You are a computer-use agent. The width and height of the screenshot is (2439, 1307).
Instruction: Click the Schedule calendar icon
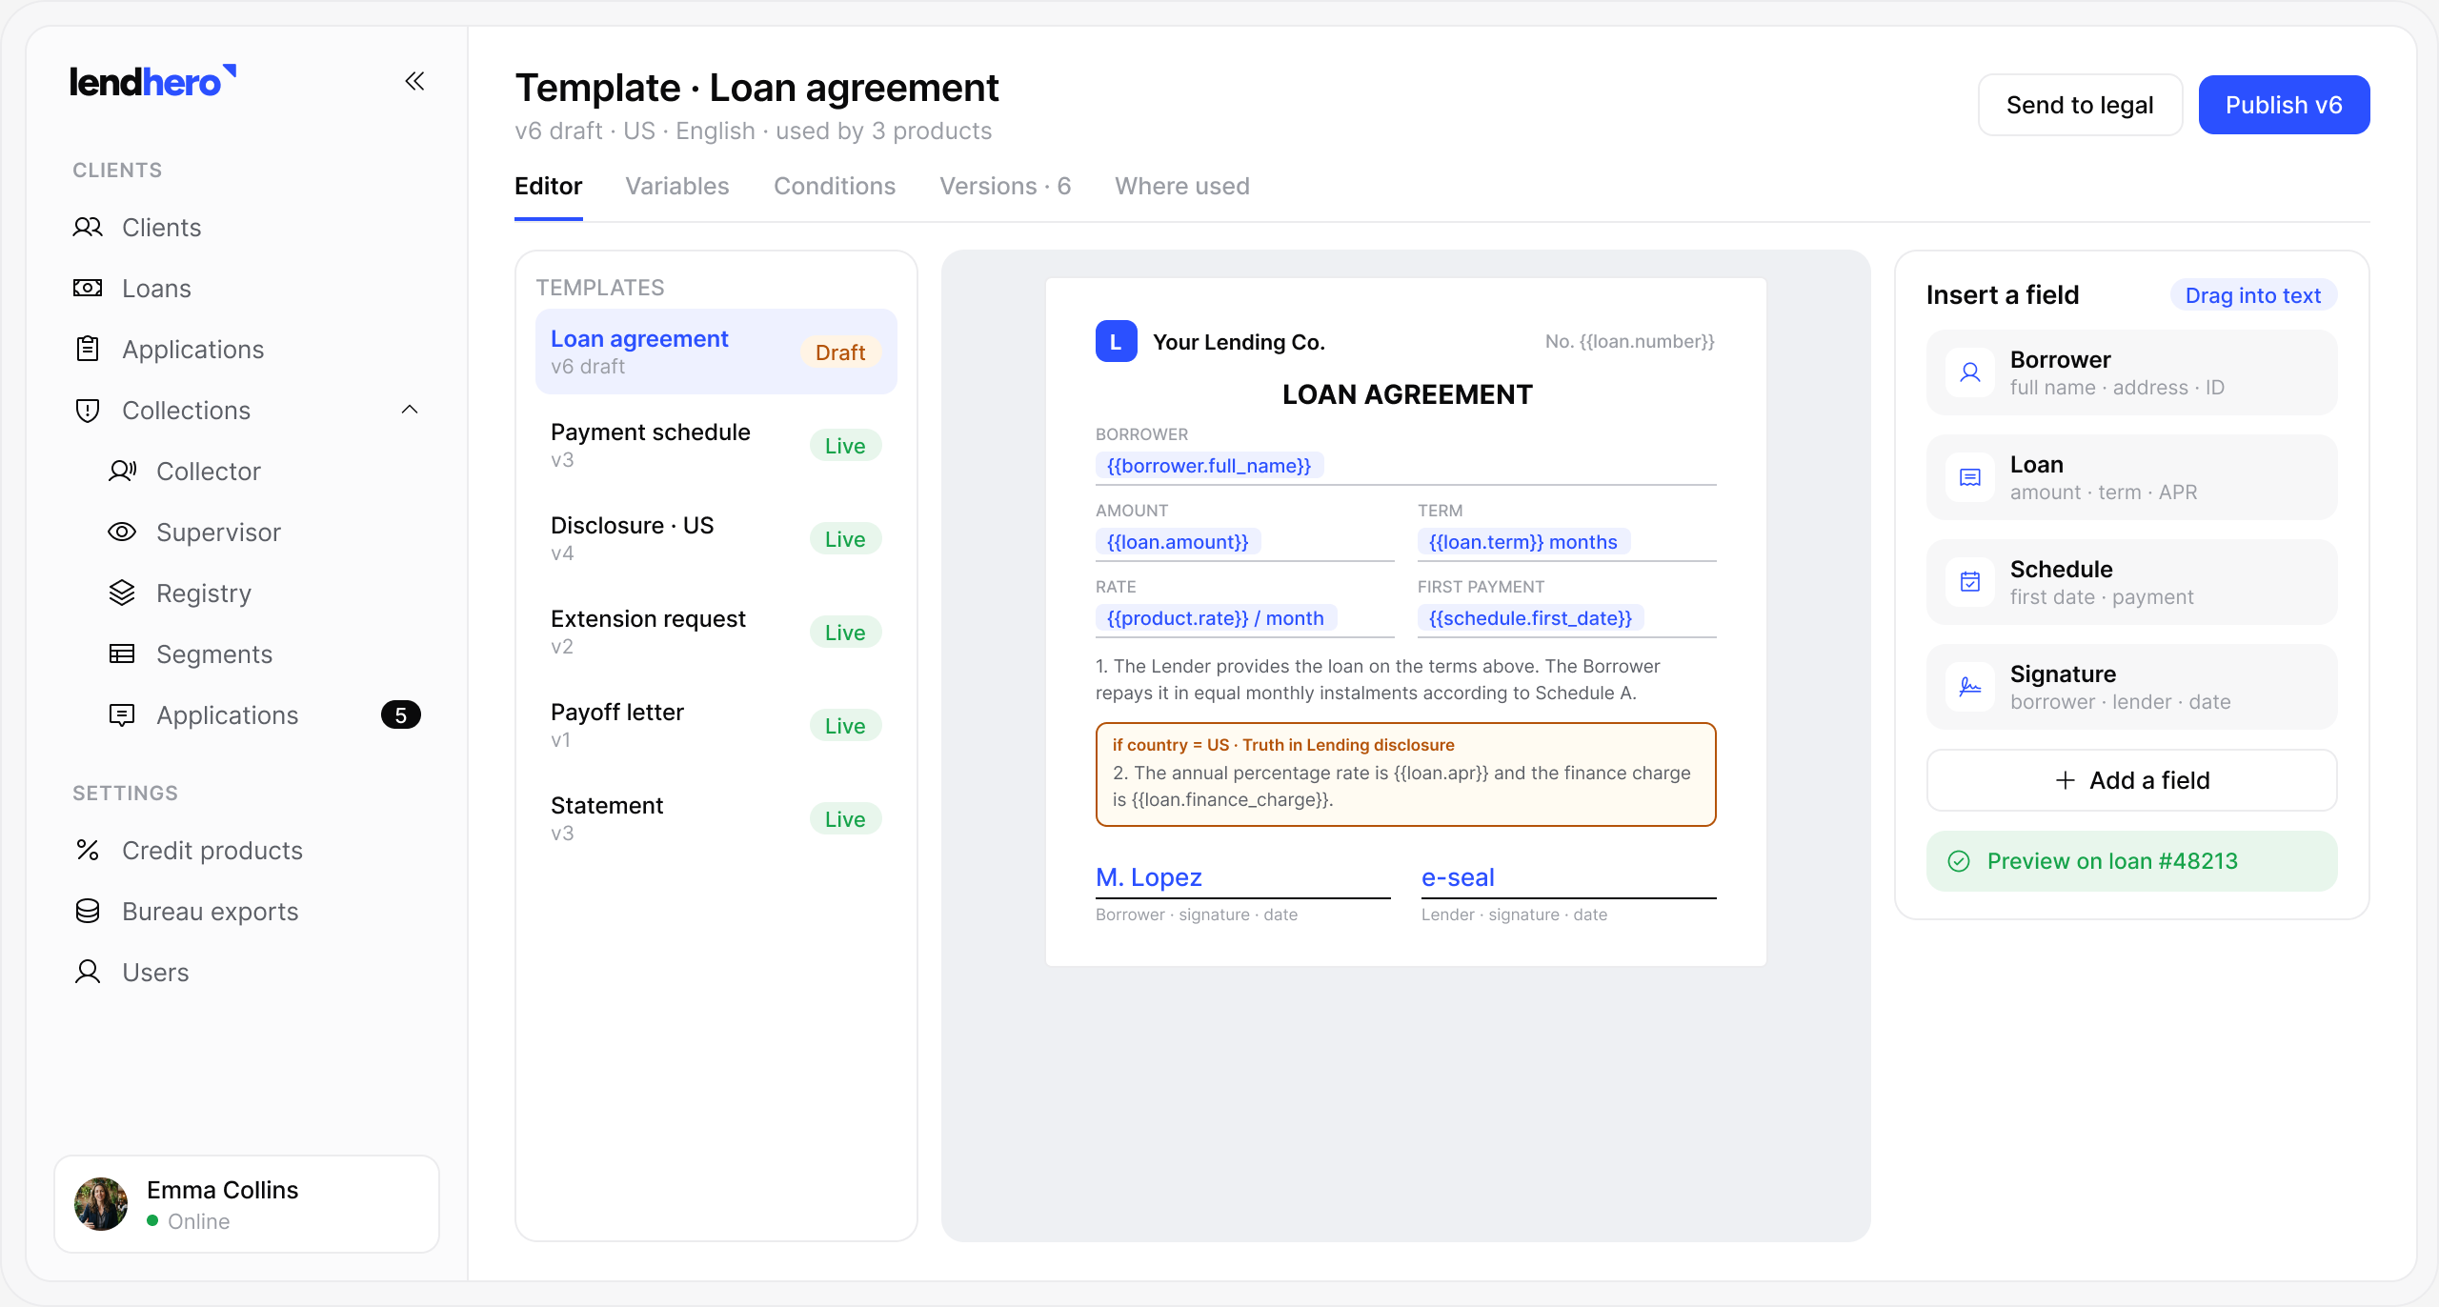point(1970,582)
